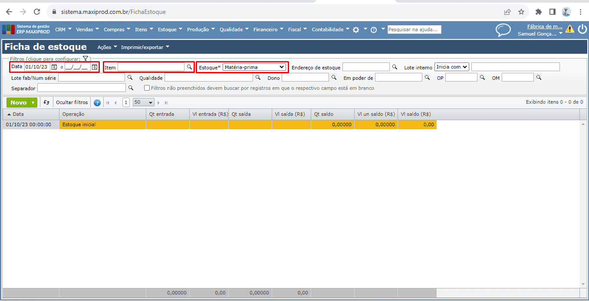Click the blue help icon beside Ocultar filtros
Screen dimensions: 589x301
tap(97, 103)
